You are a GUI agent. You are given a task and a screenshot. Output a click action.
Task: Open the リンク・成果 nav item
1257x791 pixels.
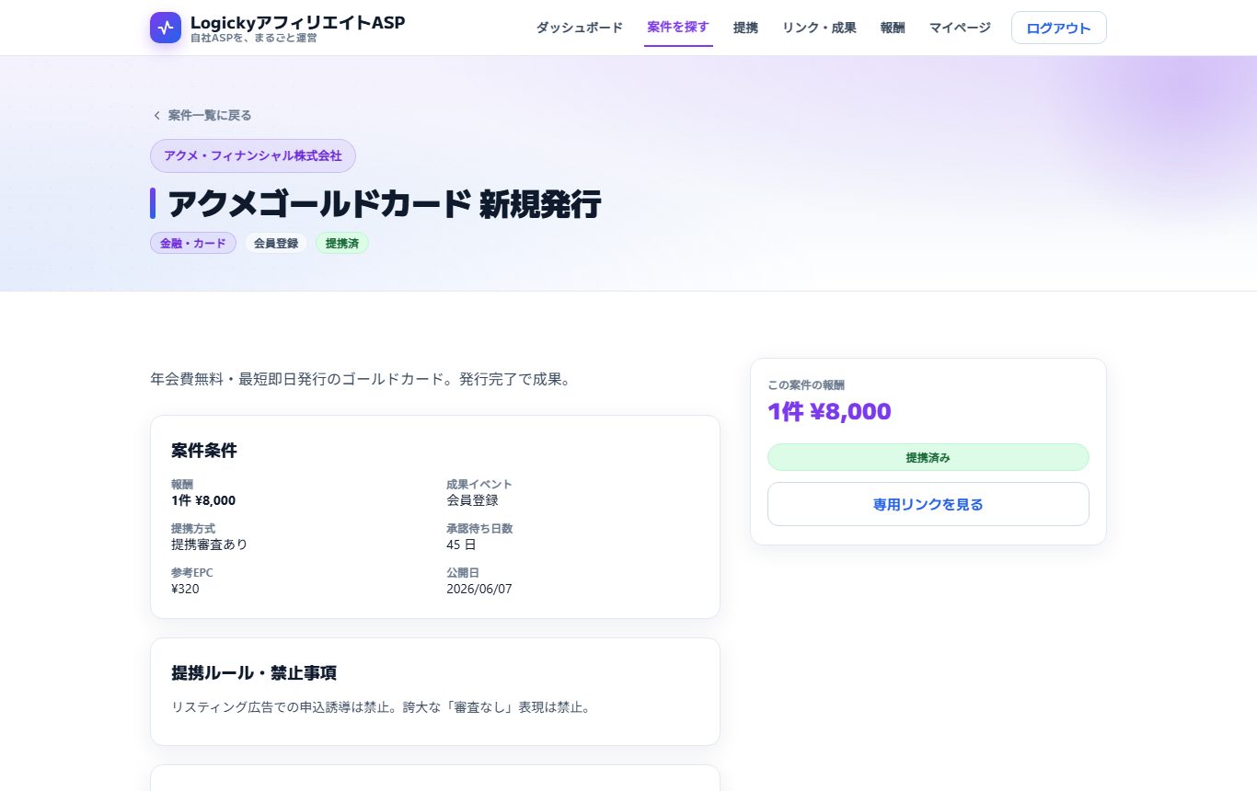tap(819, 28)
